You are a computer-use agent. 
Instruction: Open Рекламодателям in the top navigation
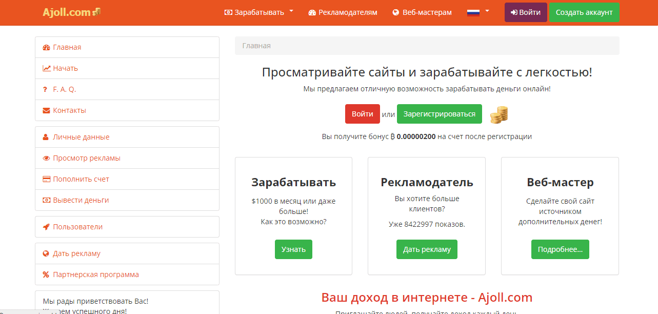343,12
